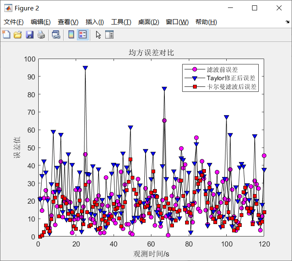Minimize the Figure 2 window
The width and height of the screenshot is (292, 261).
(x=230, y=8)
